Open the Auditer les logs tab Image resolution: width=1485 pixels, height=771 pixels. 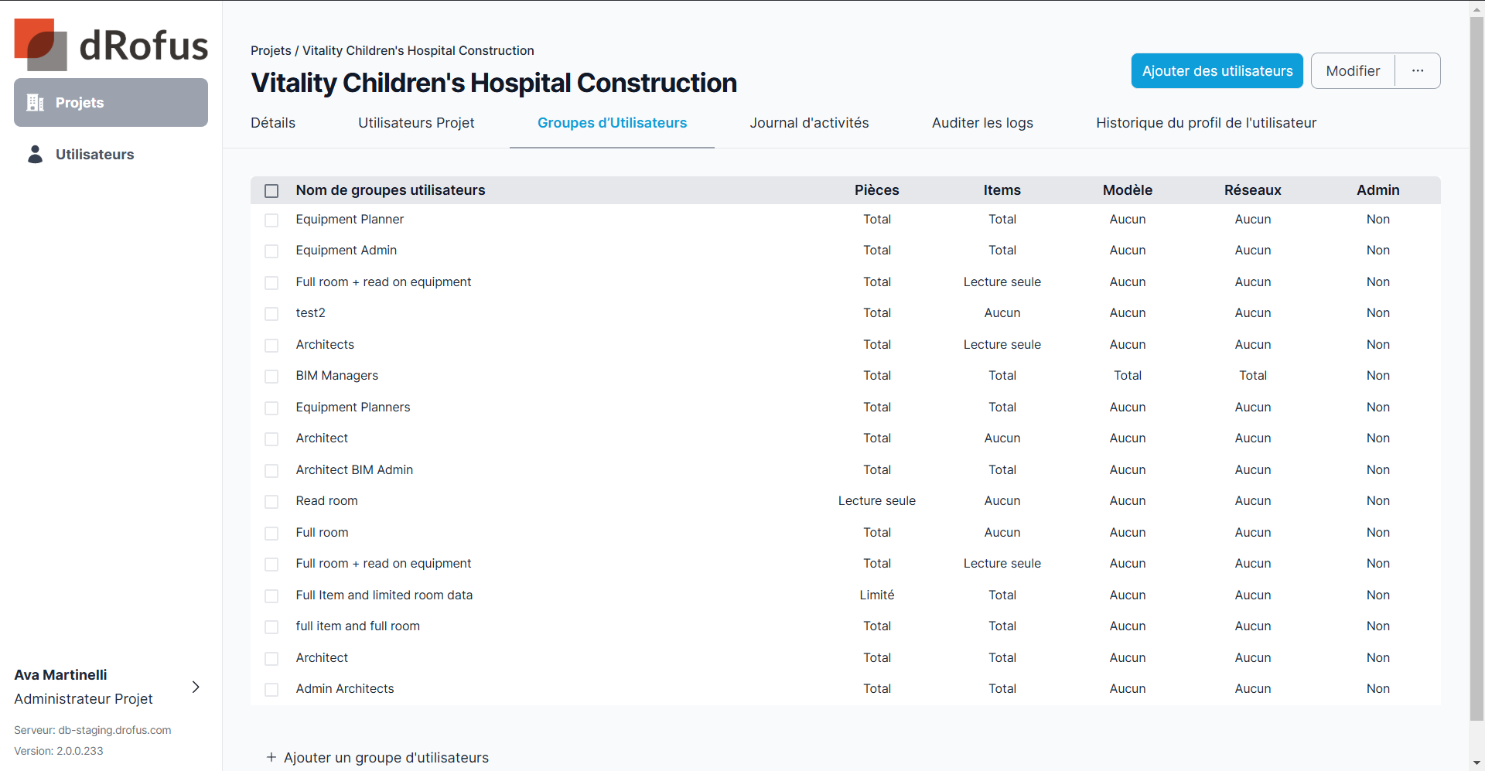pyautogui.click(x=982, y=123)
